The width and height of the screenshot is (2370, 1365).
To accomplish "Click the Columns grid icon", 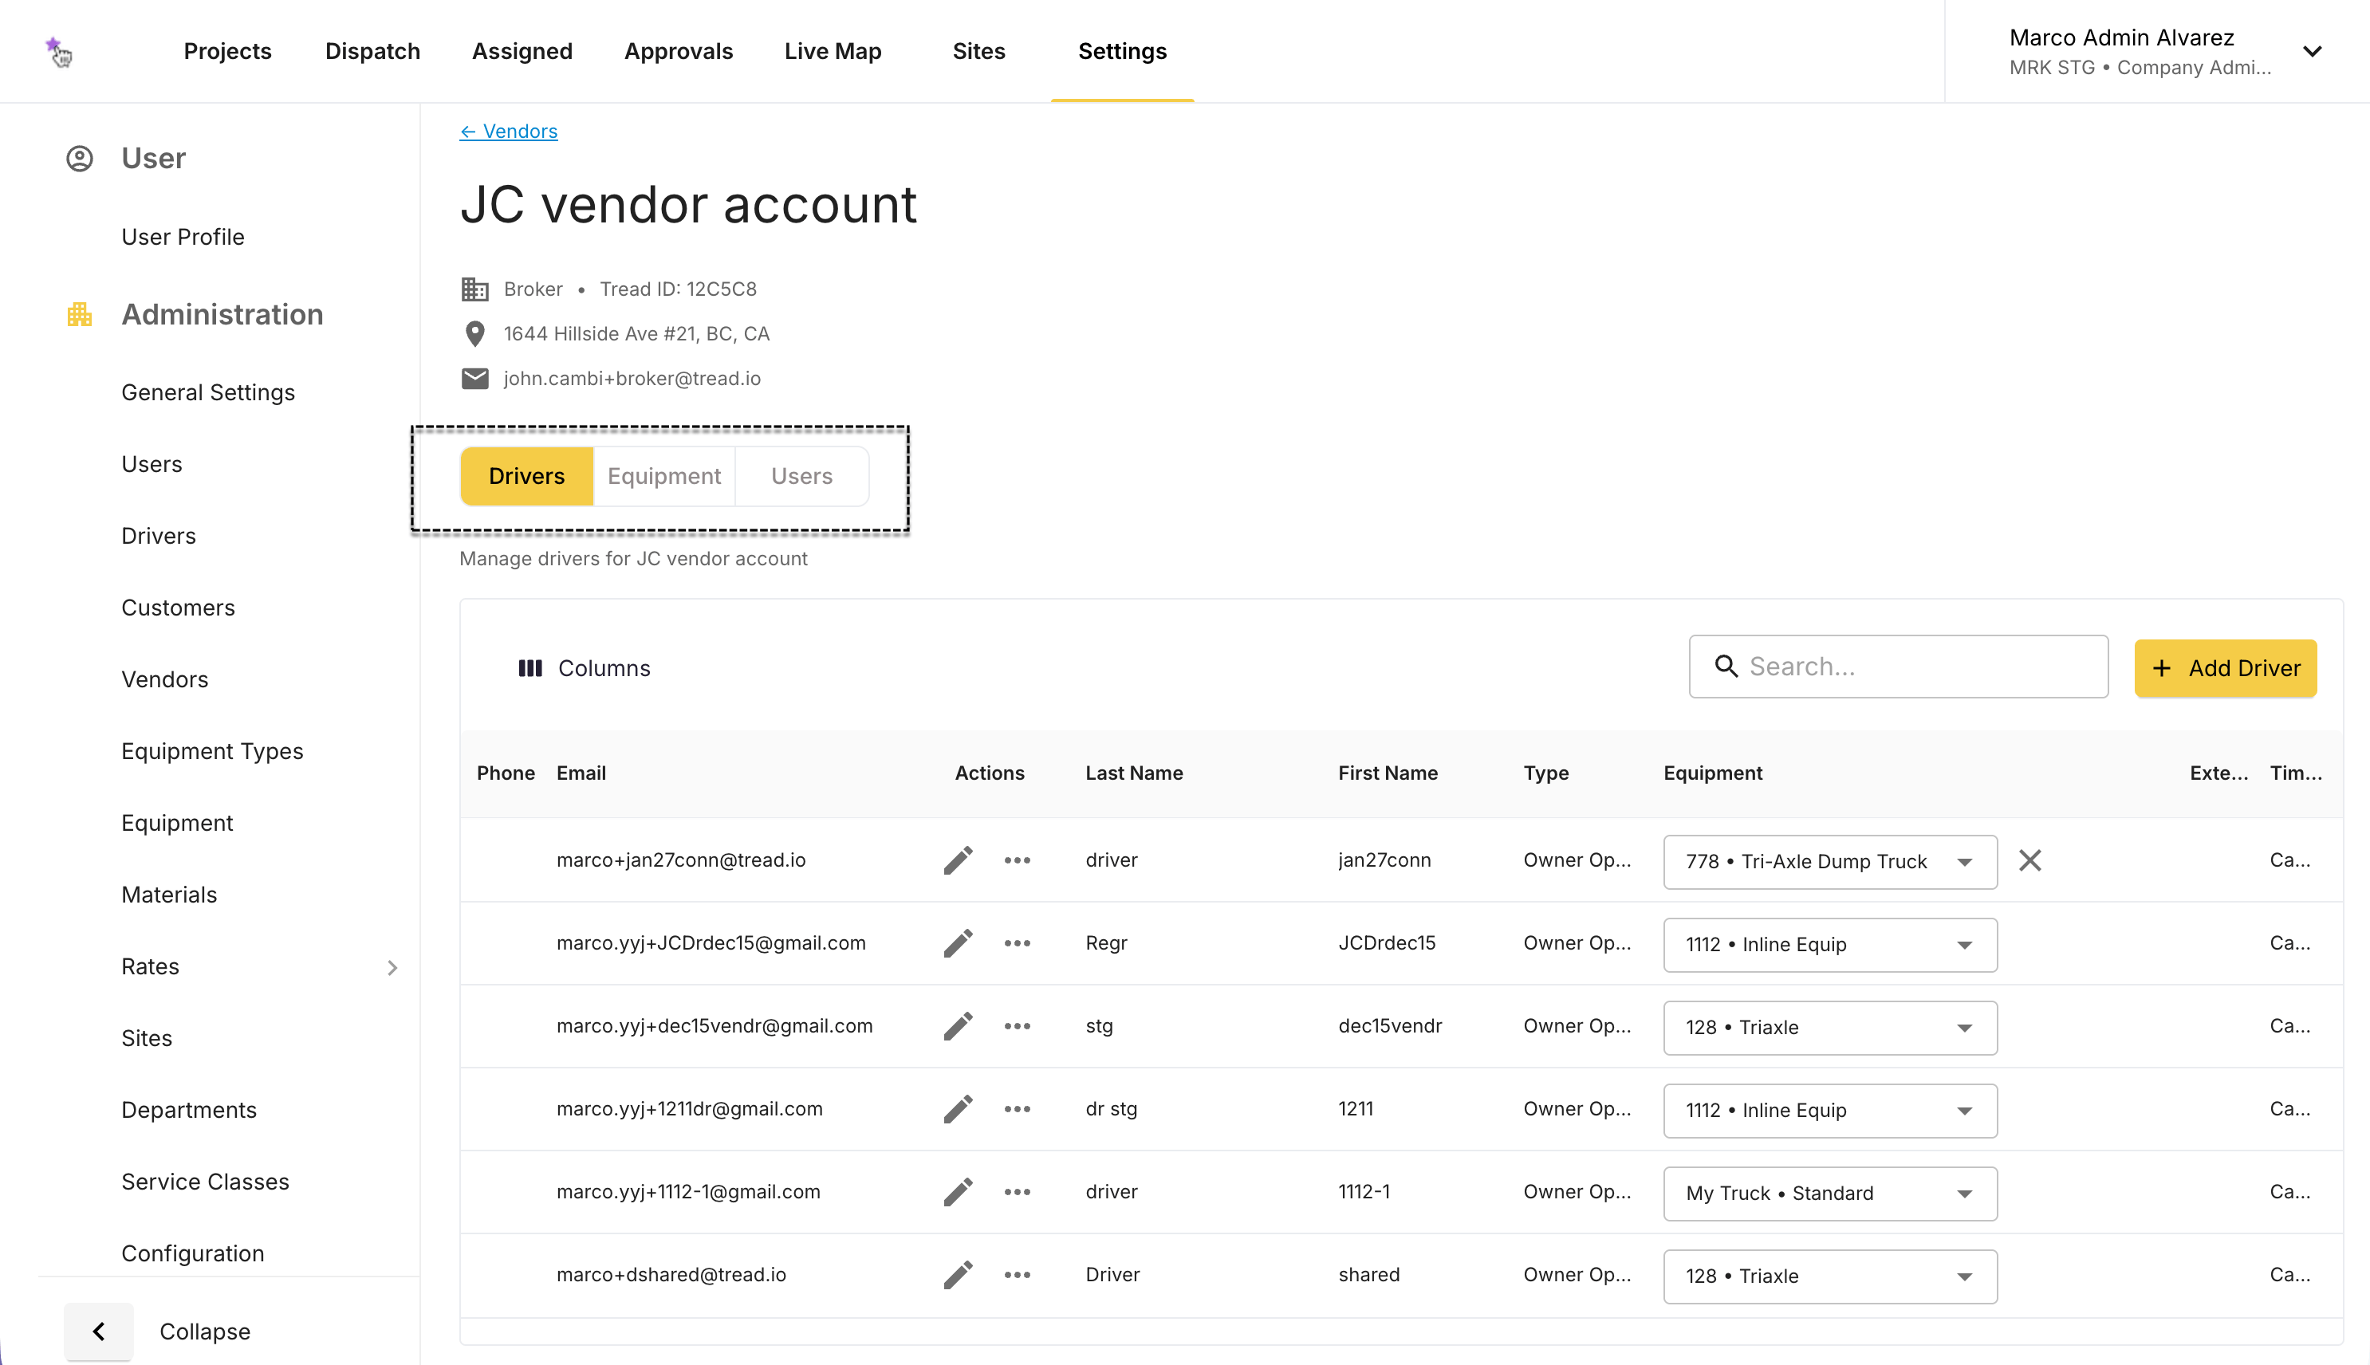I will 530,668.
